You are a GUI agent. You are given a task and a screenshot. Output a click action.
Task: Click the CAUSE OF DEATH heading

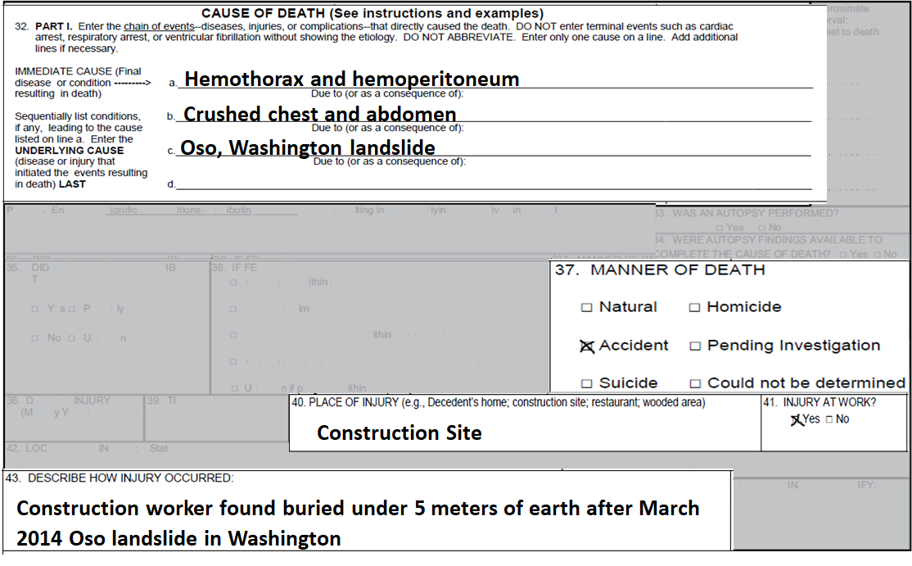coord(372,14)
